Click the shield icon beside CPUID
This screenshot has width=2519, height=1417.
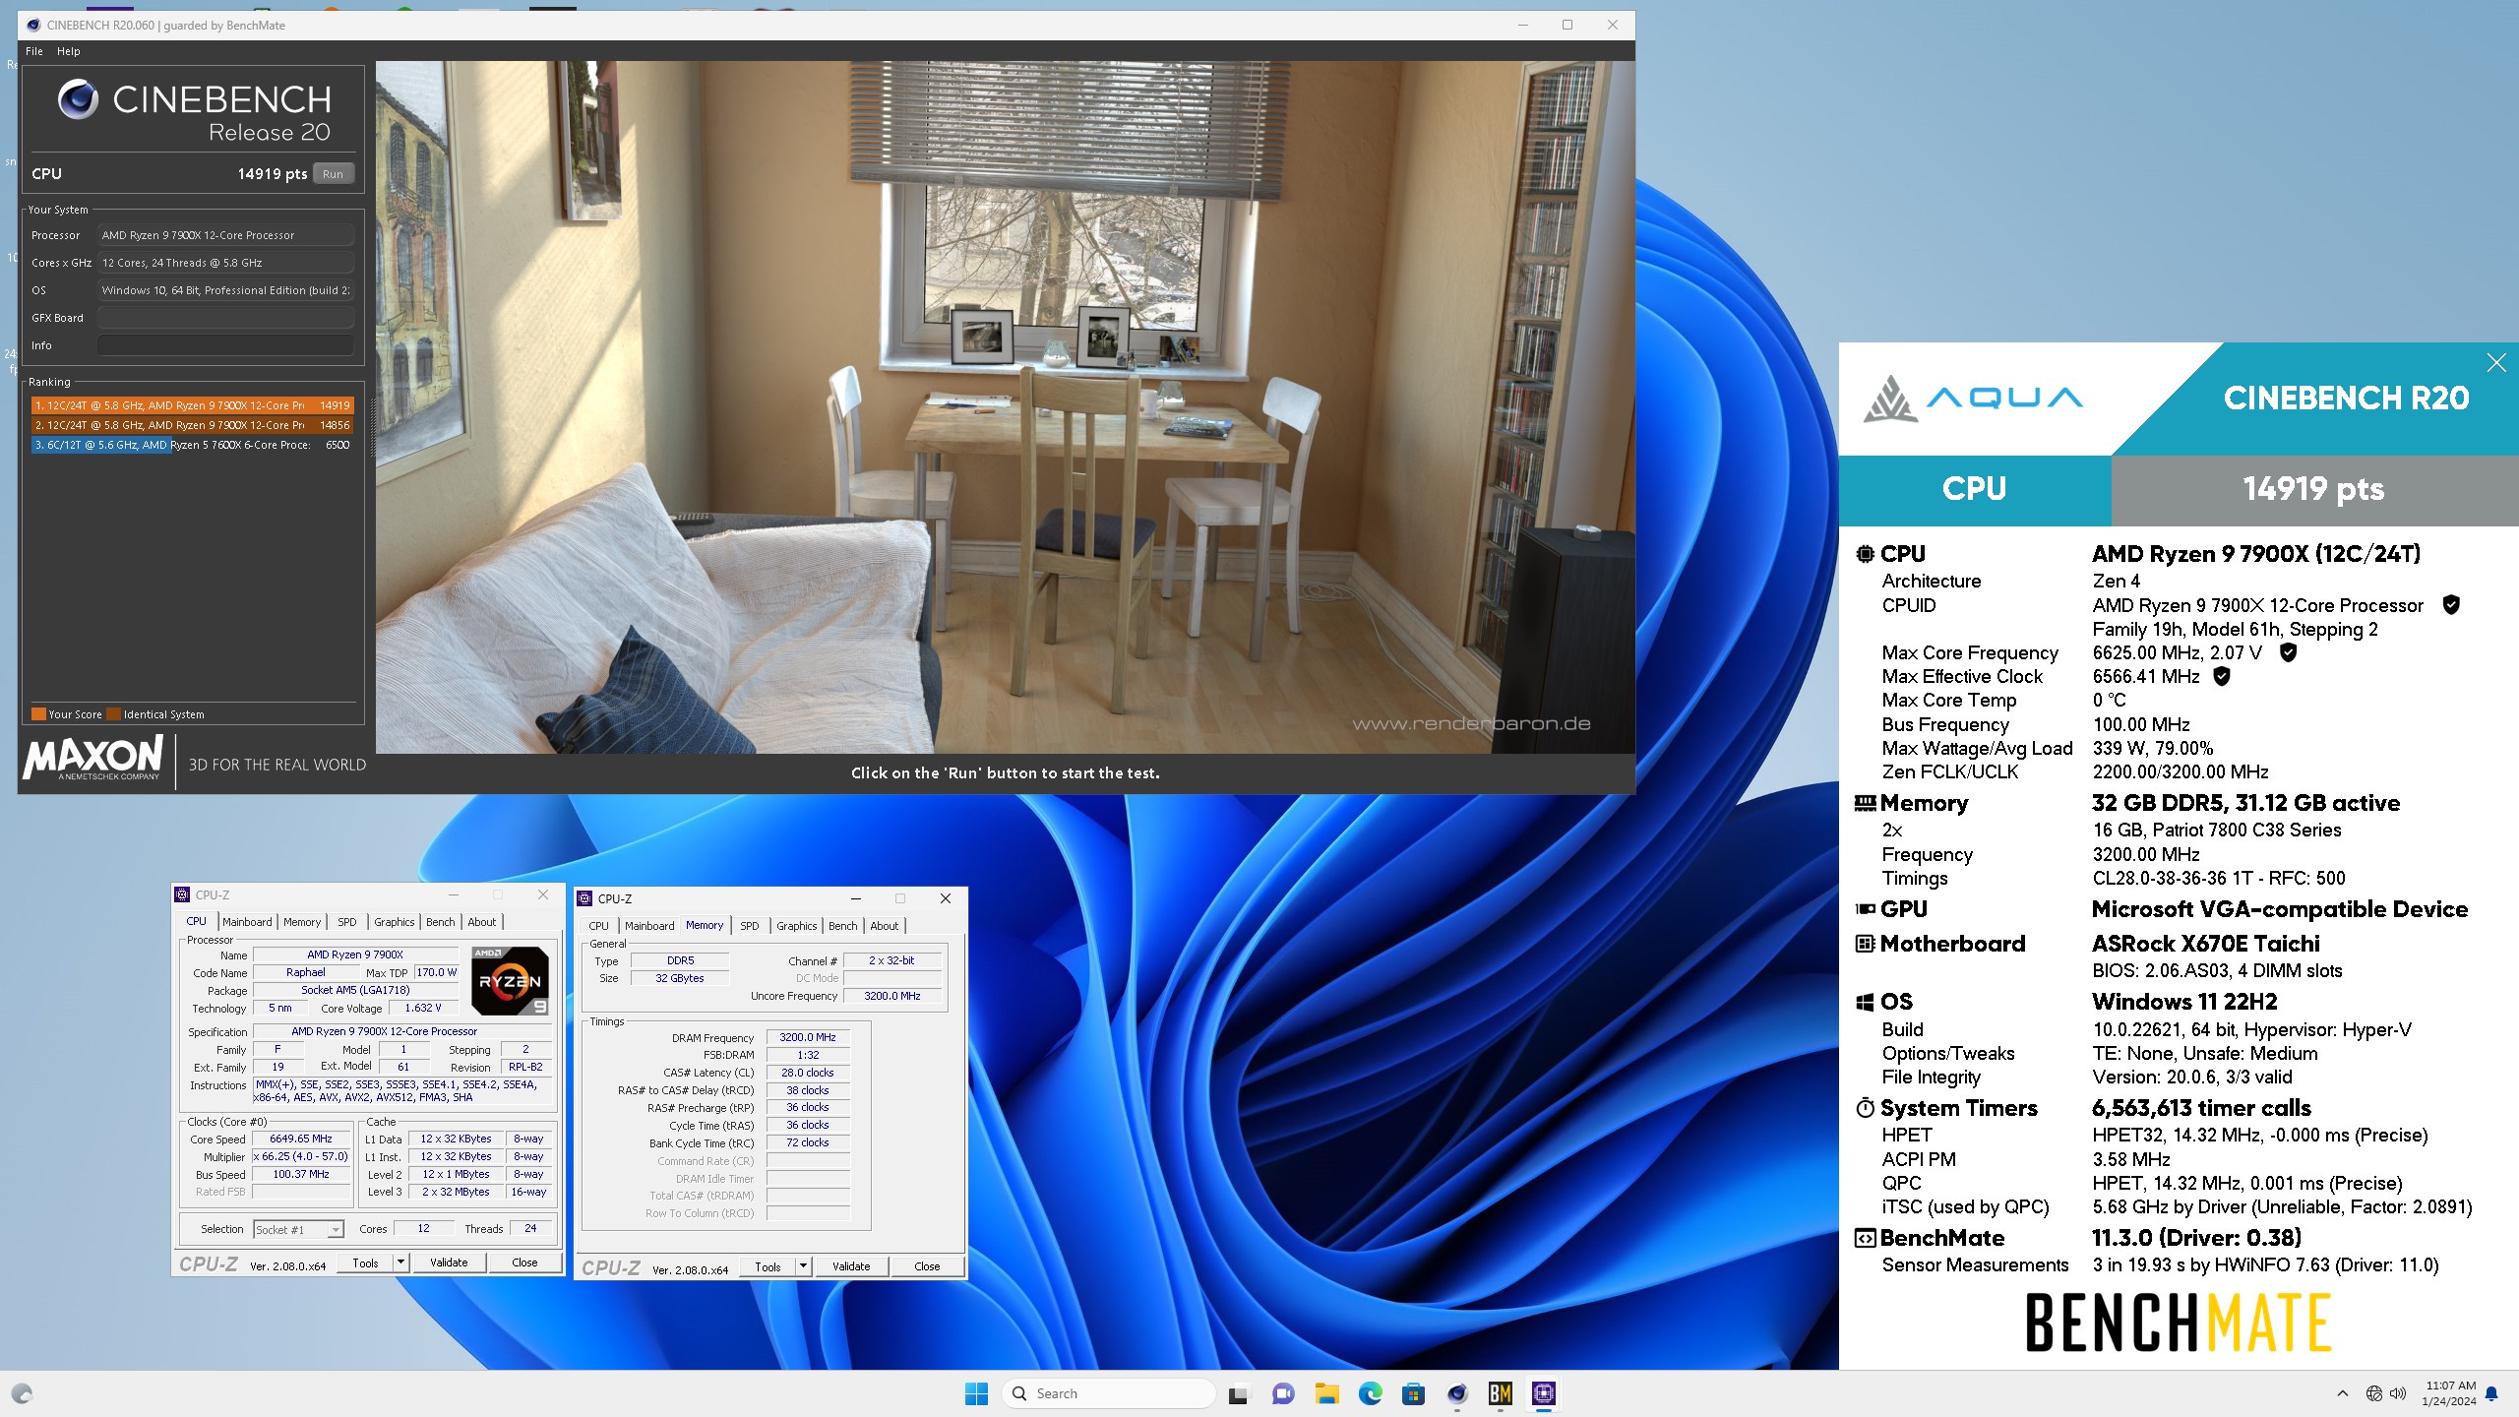2451,605
